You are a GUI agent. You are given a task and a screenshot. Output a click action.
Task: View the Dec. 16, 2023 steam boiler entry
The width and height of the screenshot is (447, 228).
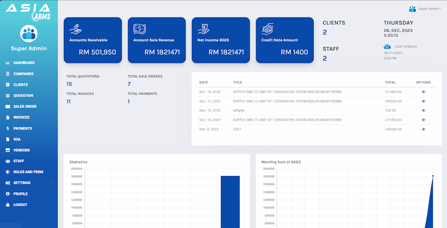423,92
